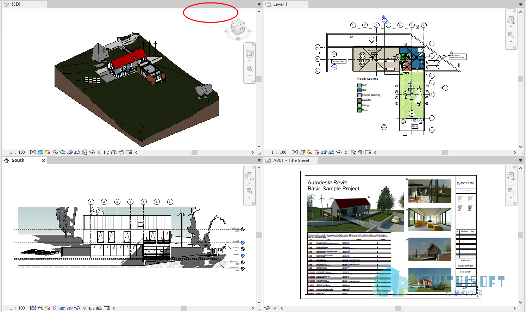Click the horizontal scrollbar thumb in the 3D view
The width and height of the screenshot is (526, 312).
(x=194, y=152)
